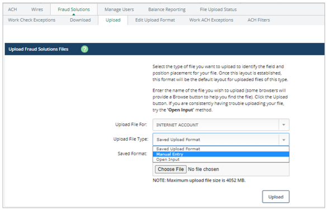This screenshot has width=327, height=210.
Task: Open the Edit Upload Format sub-tab
Action: coord(155,20)
